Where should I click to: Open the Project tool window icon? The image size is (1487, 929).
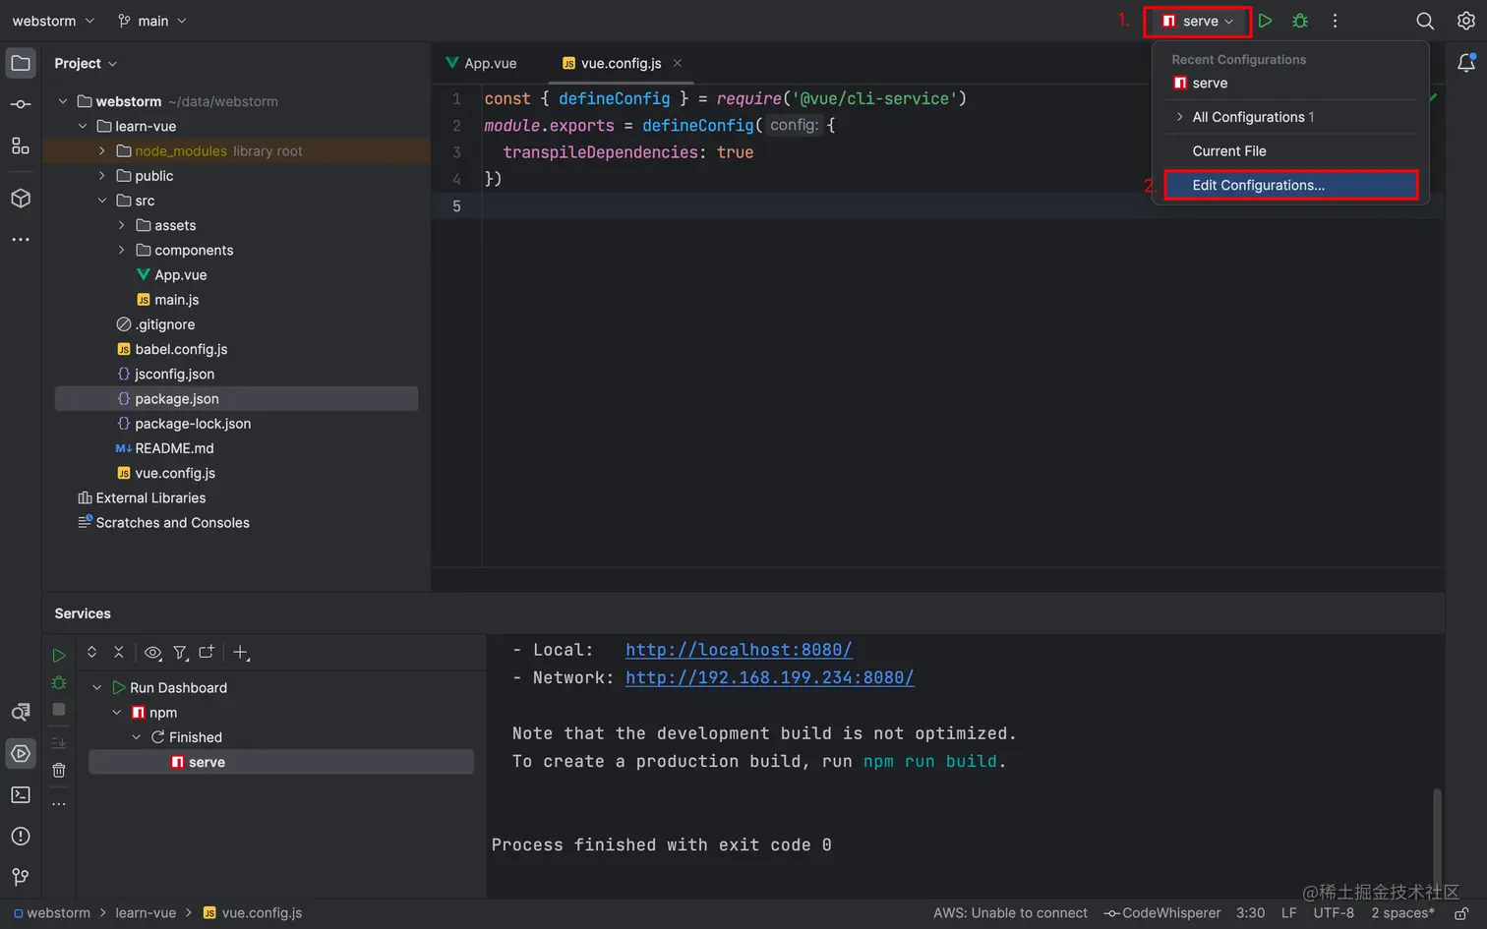(x=21, y=64)
